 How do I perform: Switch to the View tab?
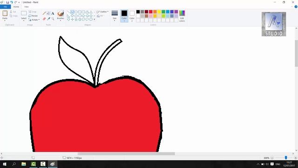(26, 7)
